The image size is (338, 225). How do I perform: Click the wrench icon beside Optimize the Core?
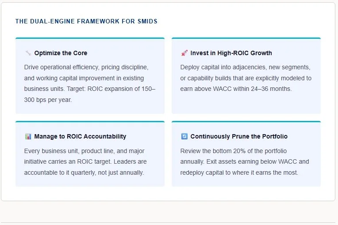click(28, 53)
